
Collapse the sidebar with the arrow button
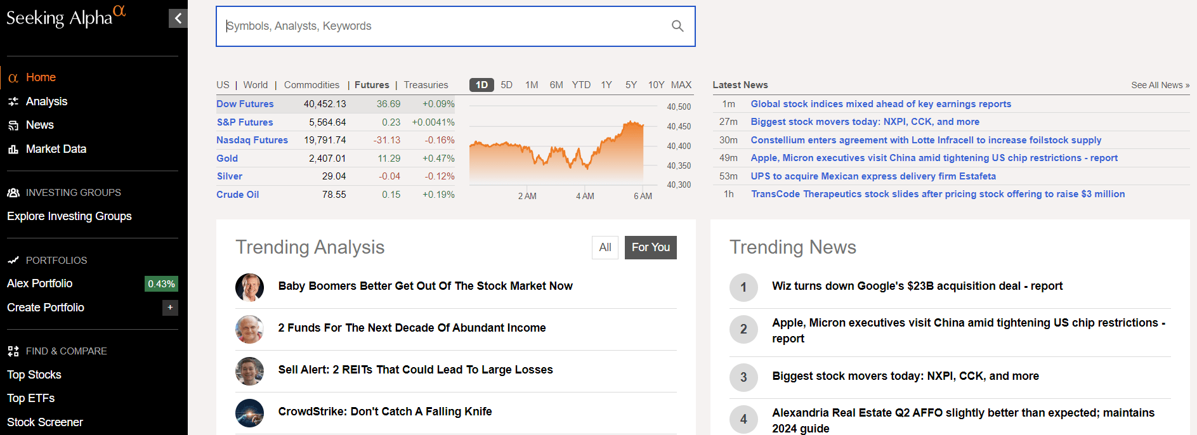178,18
